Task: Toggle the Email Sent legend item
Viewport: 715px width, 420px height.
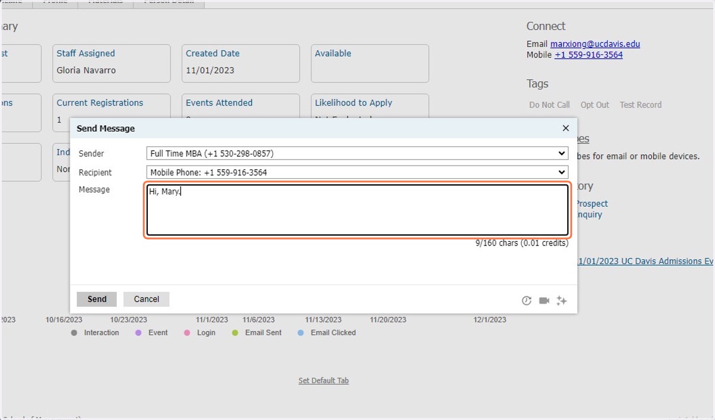Action: tap(257, 333)
